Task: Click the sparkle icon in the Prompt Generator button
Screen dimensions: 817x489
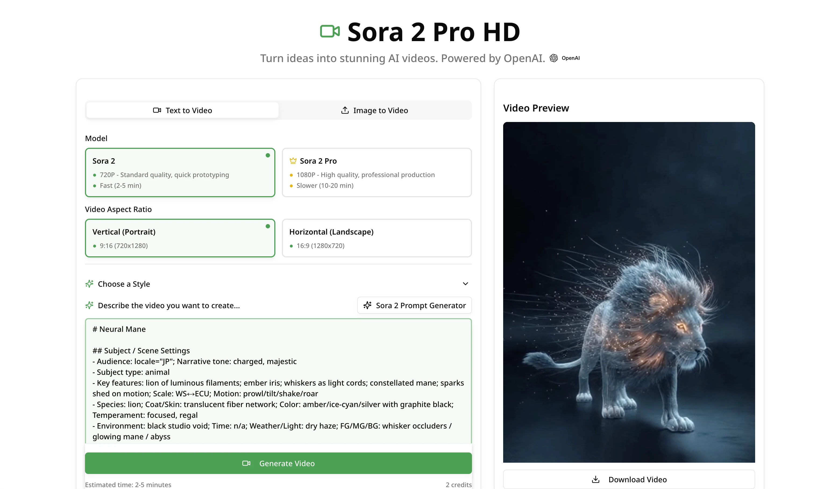Action: [367, 305]
